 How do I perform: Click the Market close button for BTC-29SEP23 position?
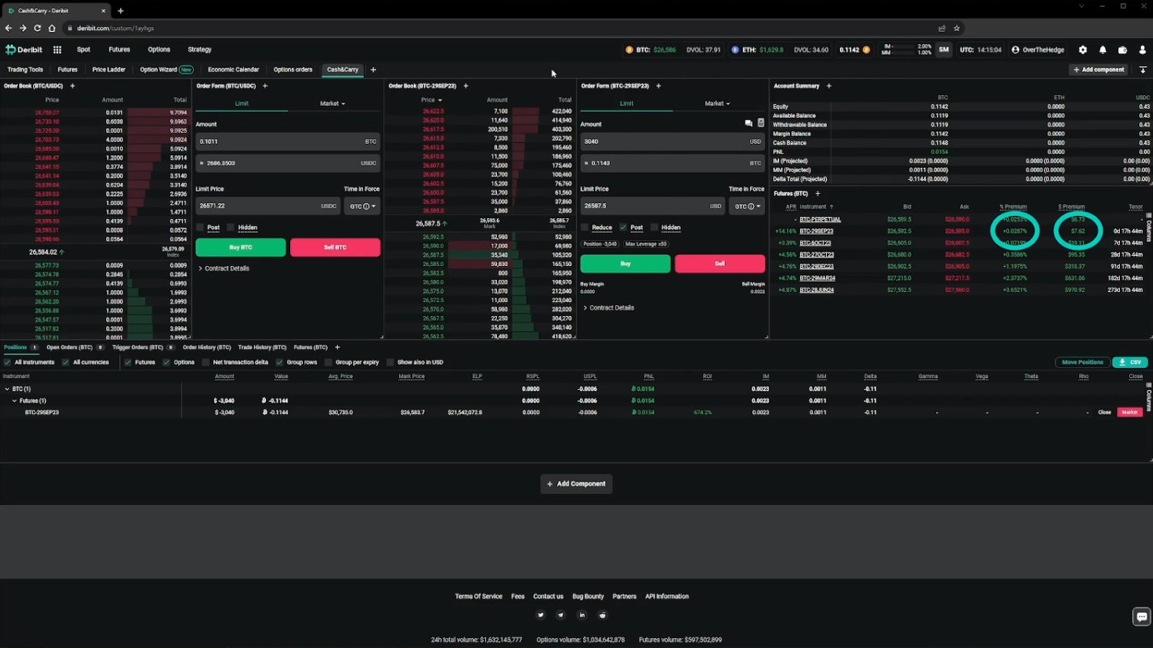pos(1130,413)
